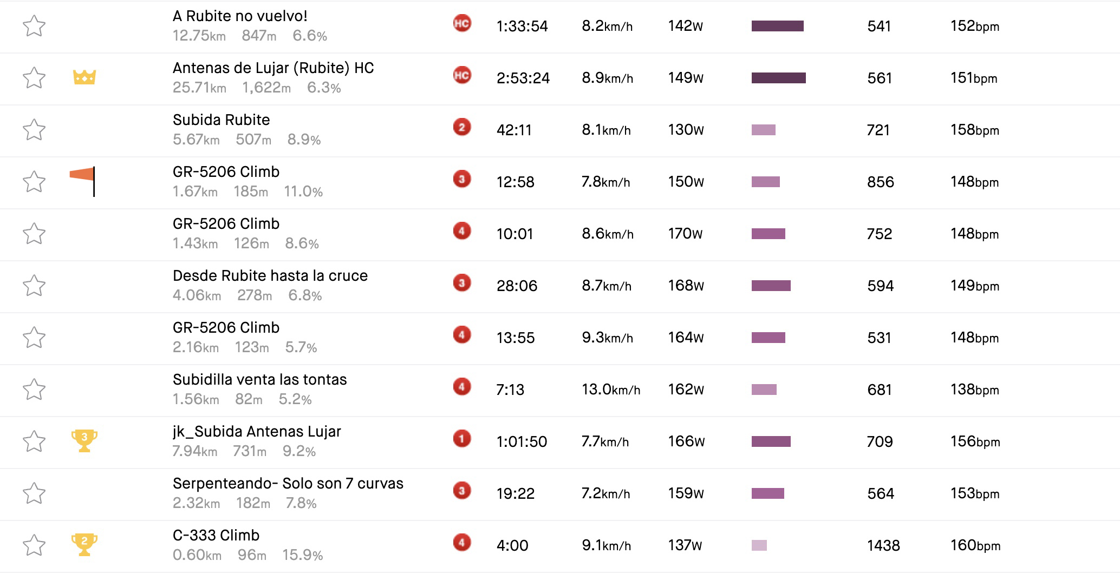Screen dimensions: 1120x574
Task: Click the 1438 value in C-333 Climb row
Action: tap(883, 545)
